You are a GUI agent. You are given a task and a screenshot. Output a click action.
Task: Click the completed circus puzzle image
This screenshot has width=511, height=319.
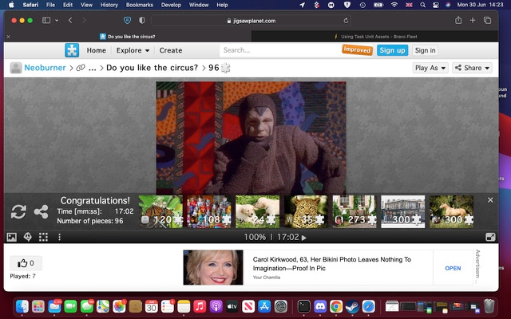click(251, 138)
